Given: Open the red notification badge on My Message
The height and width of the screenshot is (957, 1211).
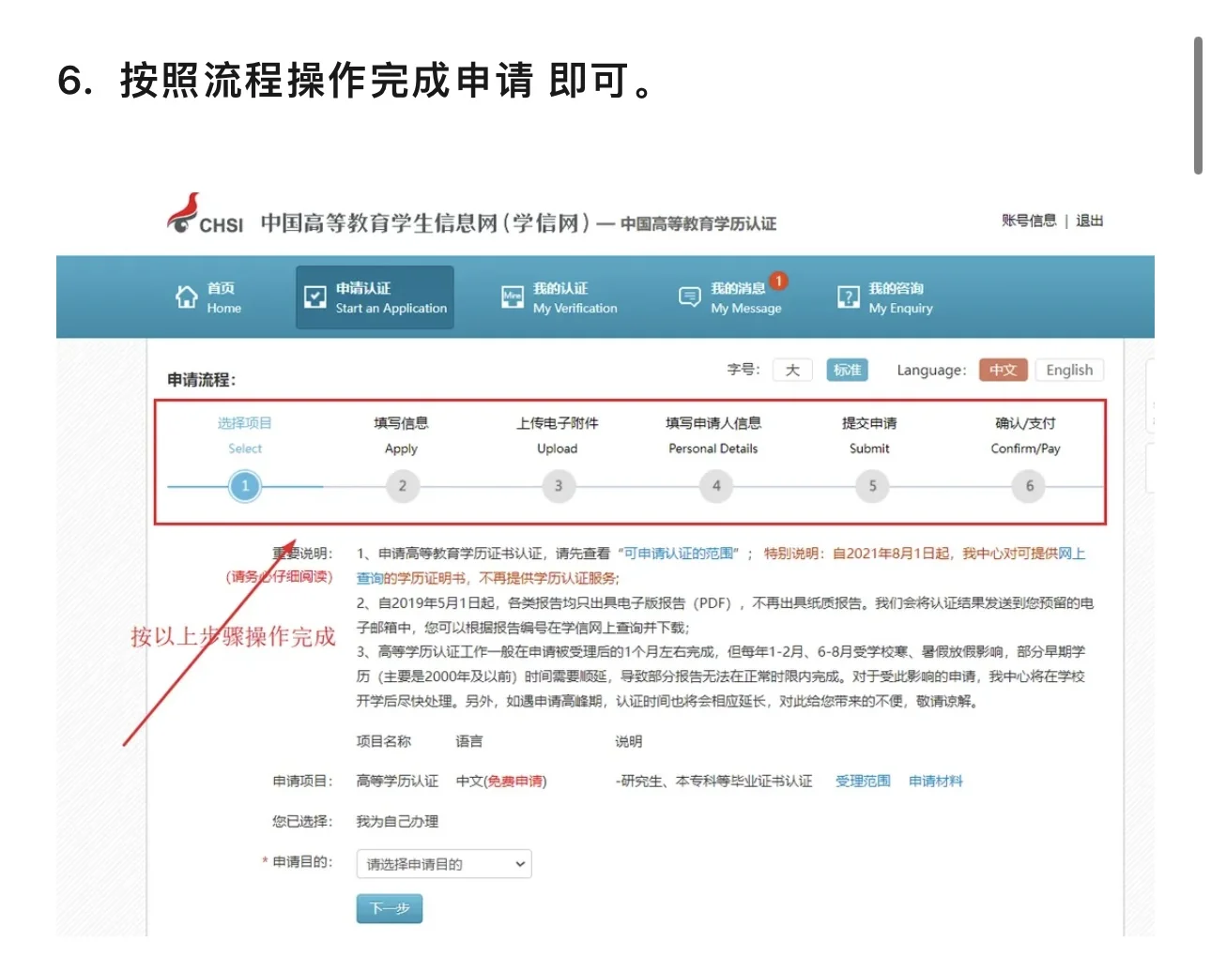Looking at the screenshot, I should coord(778,281).
